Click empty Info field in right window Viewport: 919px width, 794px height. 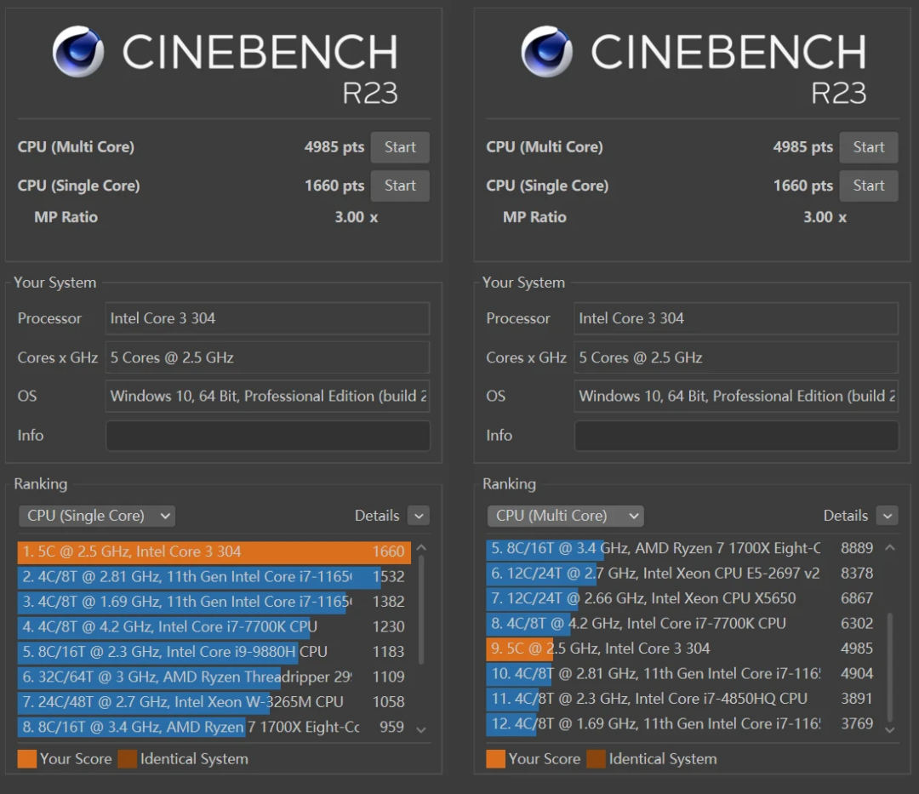pos(736,436)
